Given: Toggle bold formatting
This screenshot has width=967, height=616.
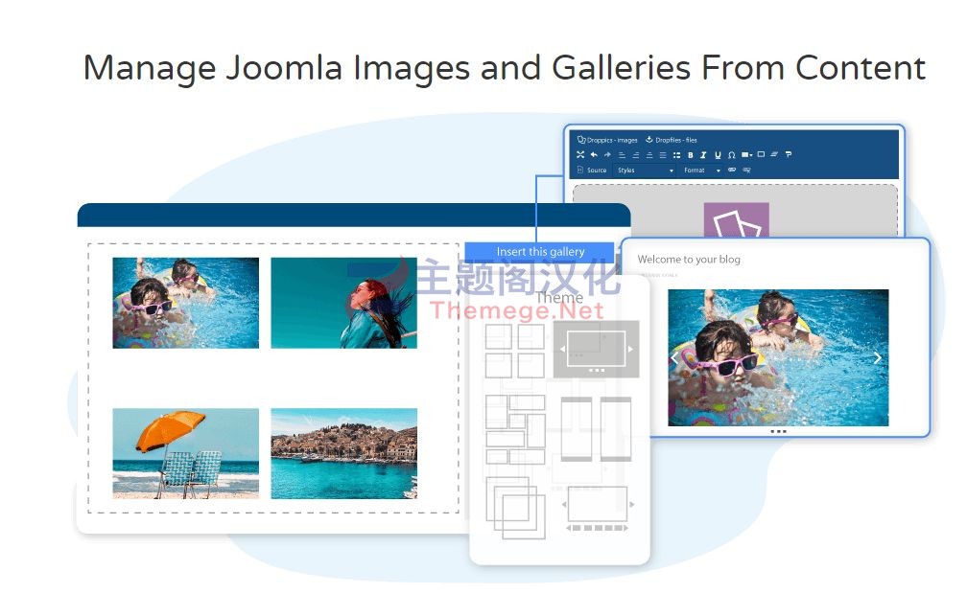Looking at the screenshot, I should 690,155.
